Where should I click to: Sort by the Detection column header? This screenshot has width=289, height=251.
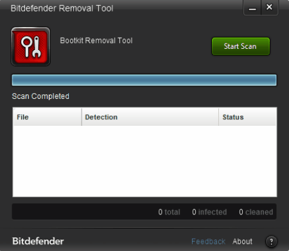click(150, 117)
